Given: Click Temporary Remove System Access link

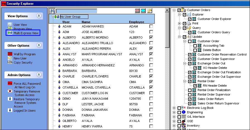Looking at the screenshot, I should pos(27,93).
